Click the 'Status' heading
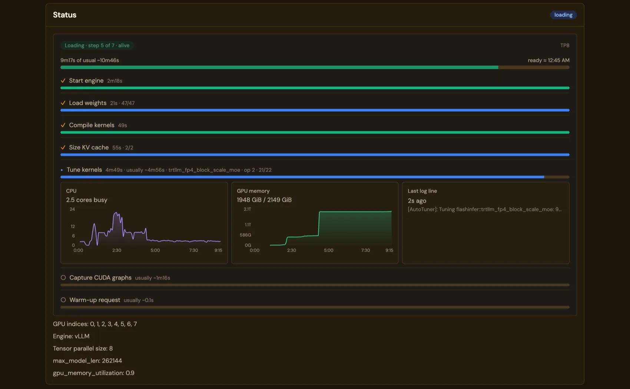 pos(64,15)
